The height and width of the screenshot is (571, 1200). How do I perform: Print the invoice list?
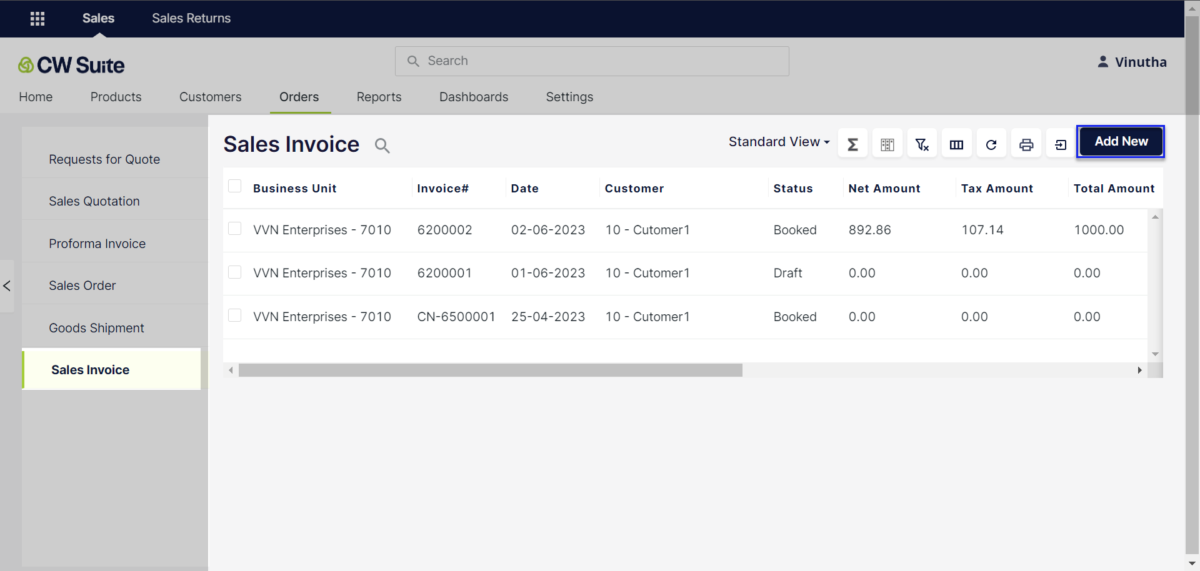1026,145
